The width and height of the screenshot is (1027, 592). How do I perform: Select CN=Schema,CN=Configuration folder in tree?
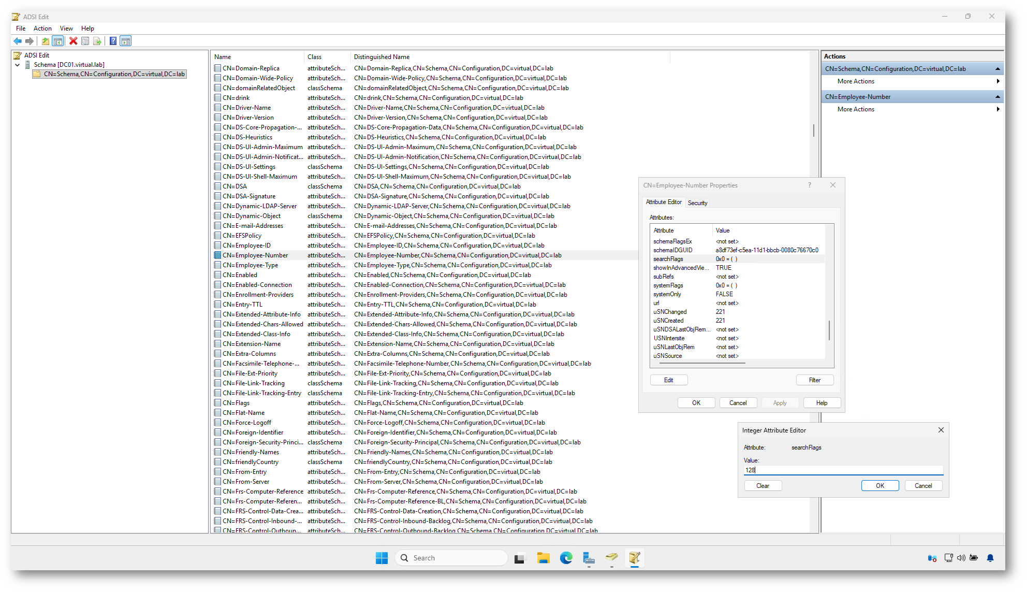[109, 74]
